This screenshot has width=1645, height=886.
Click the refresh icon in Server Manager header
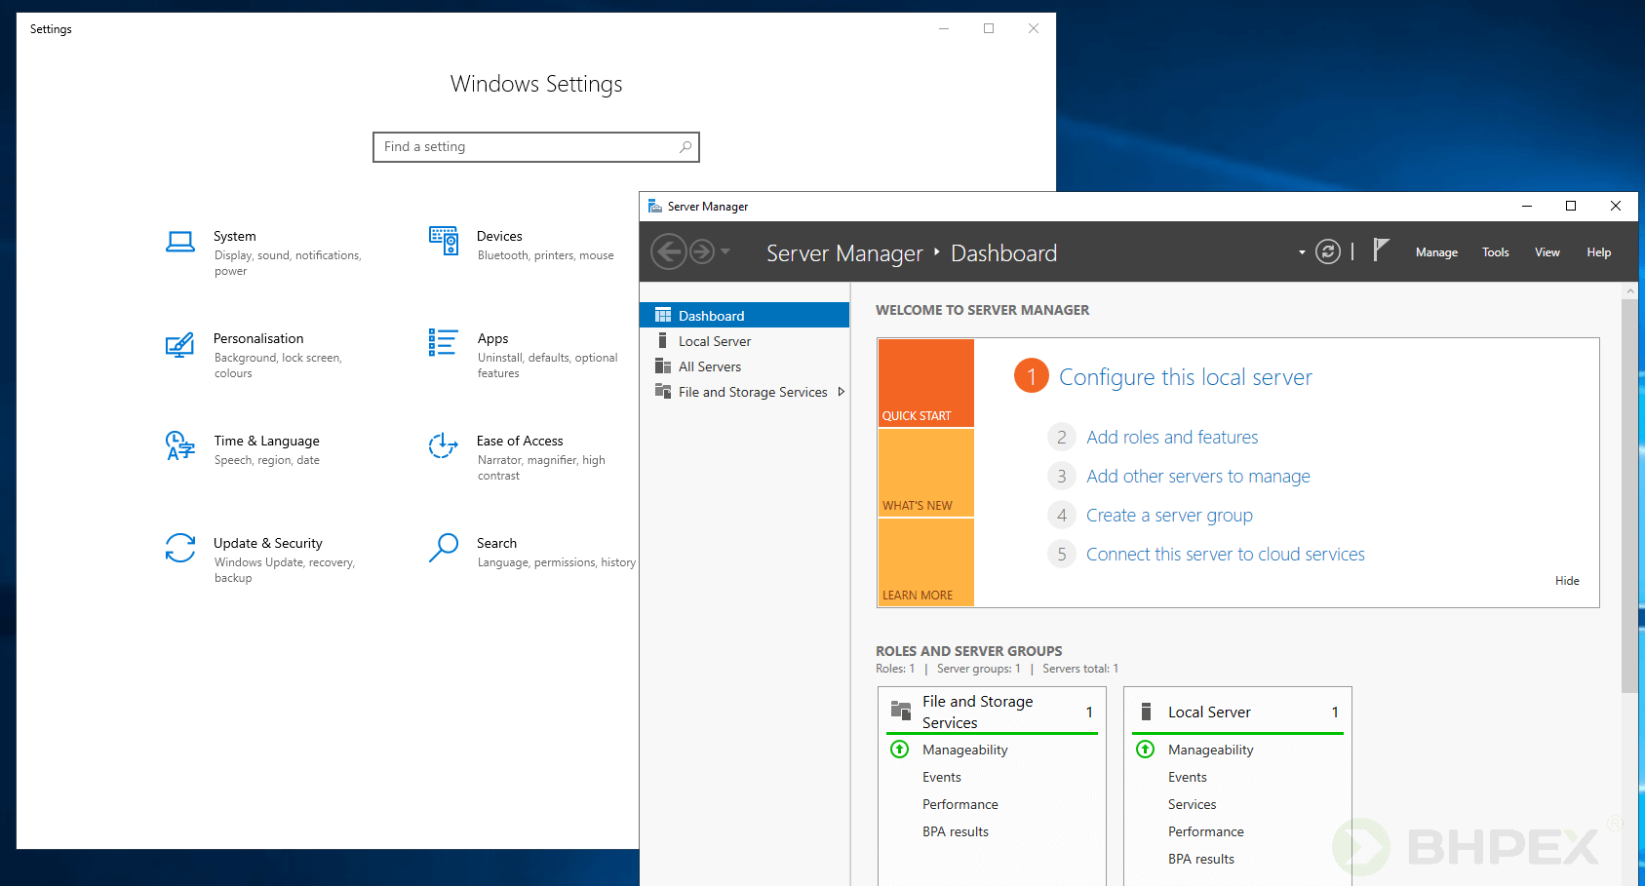(x=1328, y=251)
